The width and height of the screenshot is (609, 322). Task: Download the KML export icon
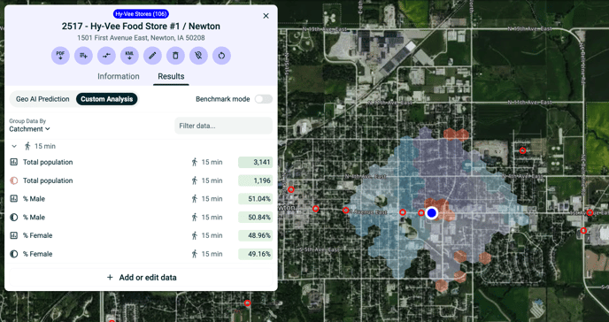[129, 56]
